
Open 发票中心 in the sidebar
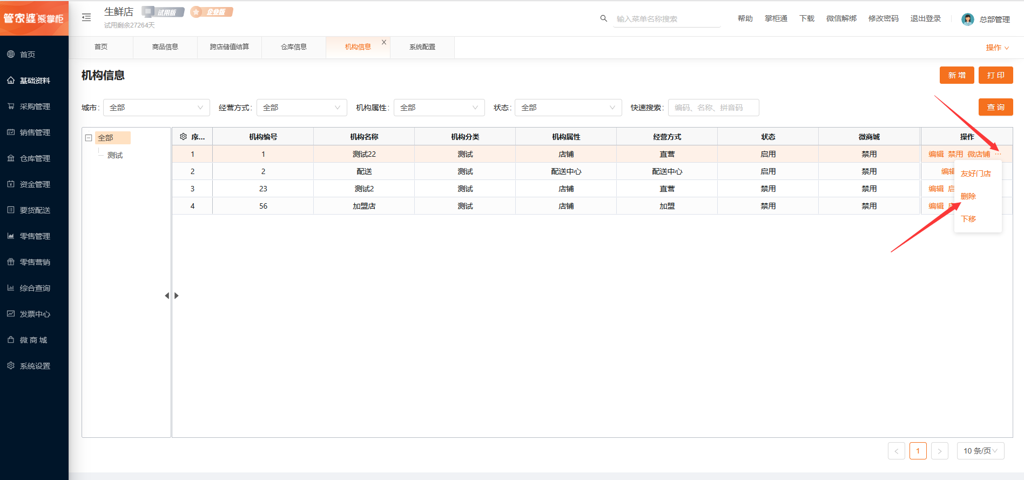tap(35, 314)
